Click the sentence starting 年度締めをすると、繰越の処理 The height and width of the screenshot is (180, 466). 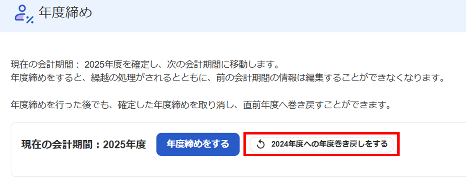pos(227,79)
